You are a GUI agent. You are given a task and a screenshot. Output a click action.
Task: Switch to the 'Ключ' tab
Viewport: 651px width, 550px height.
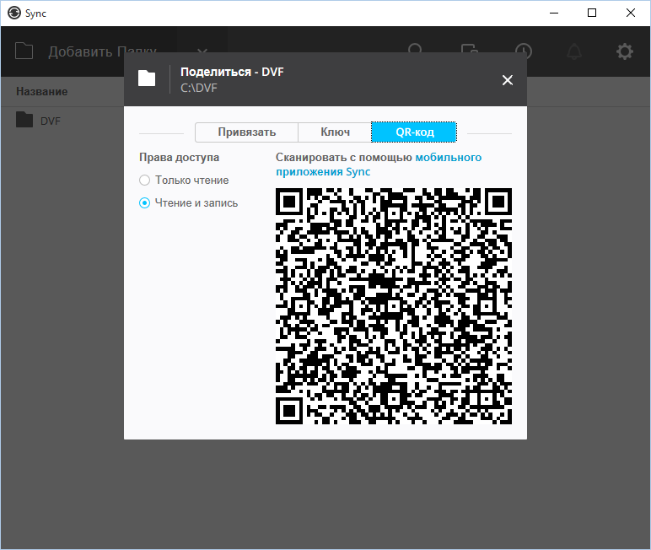(335, 132)
